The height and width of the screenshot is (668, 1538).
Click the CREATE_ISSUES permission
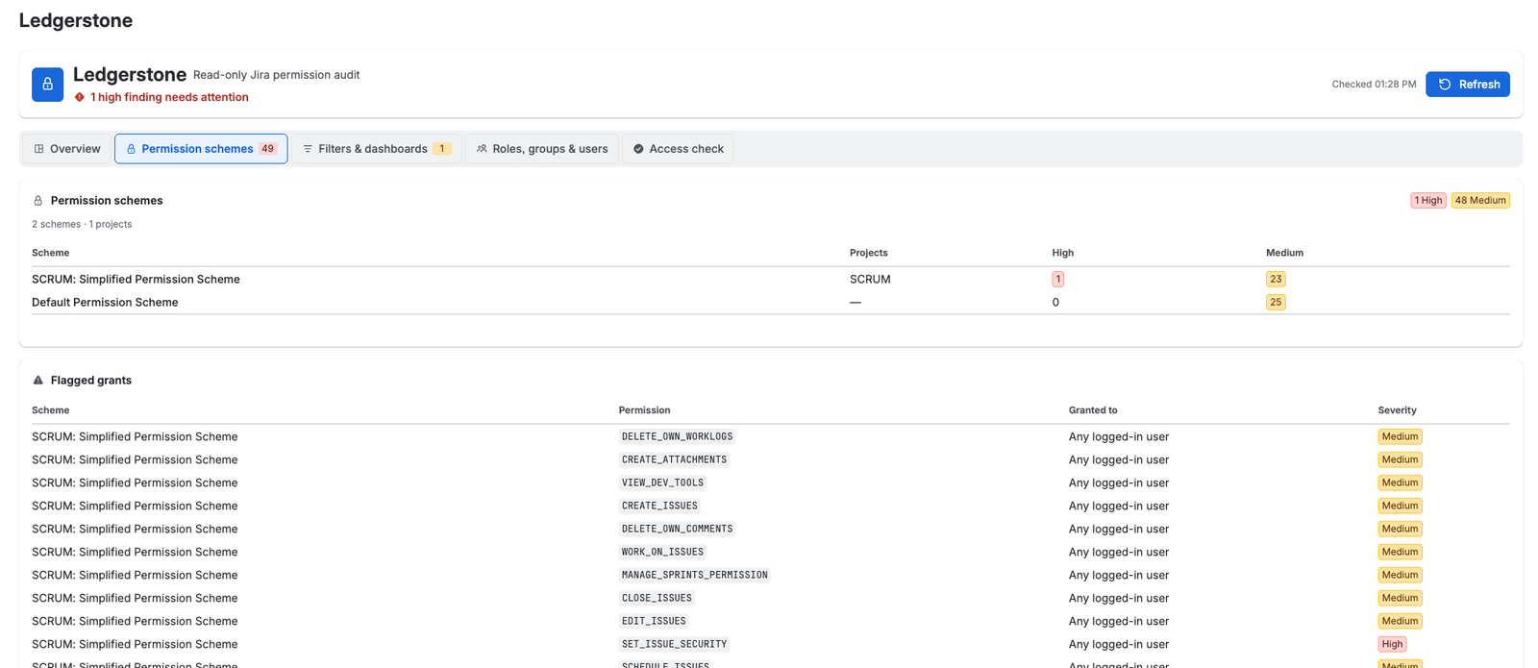pos(659,507)
